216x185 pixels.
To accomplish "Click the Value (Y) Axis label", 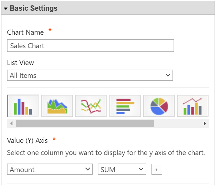I will click(27, 140).
